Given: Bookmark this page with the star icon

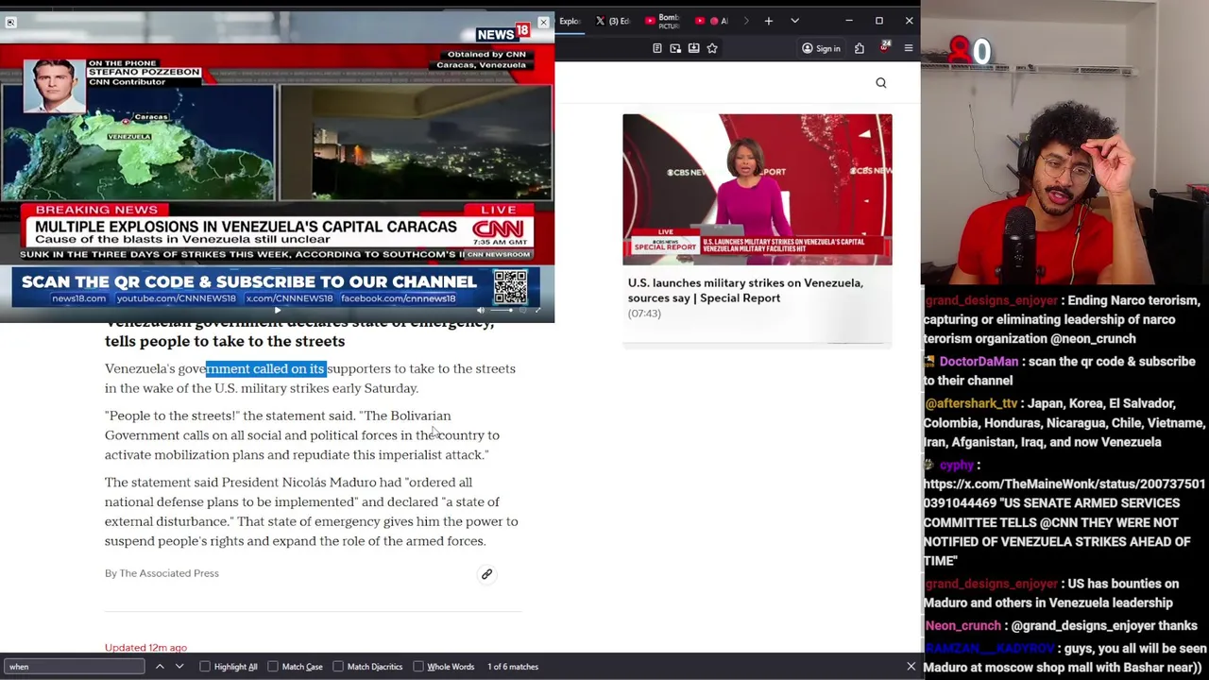Looking at the screenshot, I should pyautogui.click(x=712, y=48).
